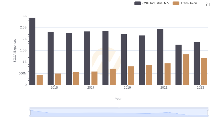Click the TransUnion bar for 2021
The image size is (213, 123).
click(x=167, y=74)
